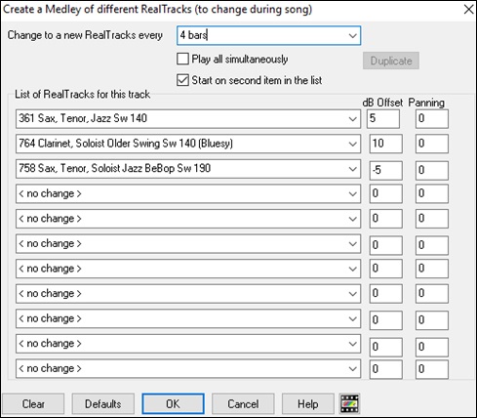This screenshot has width=477, height=418.
Task: Edit Panning field for 764 Clarinet row
Action: point(432,144)
